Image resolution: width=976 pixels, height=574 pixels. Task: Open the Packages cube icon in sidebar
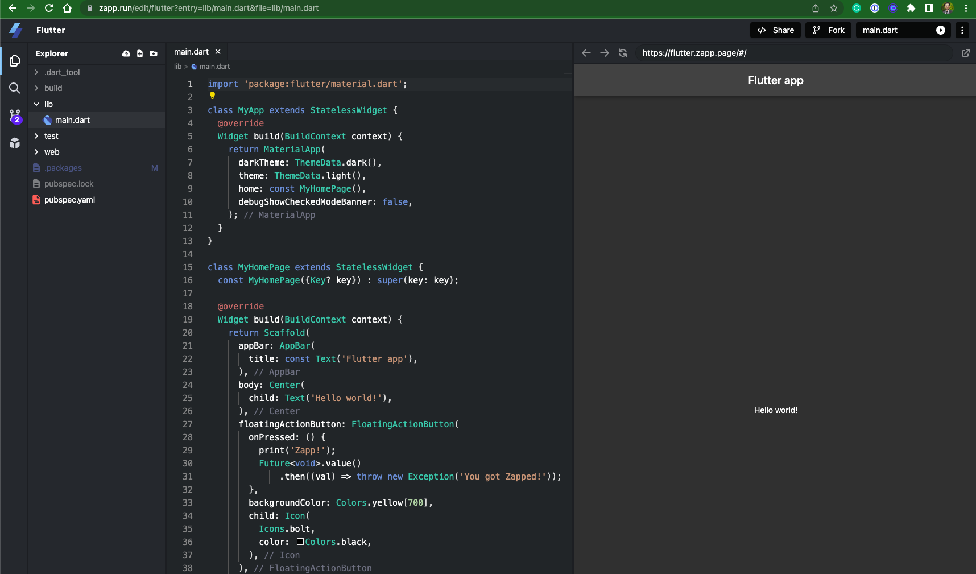click(x=15, y=143)
